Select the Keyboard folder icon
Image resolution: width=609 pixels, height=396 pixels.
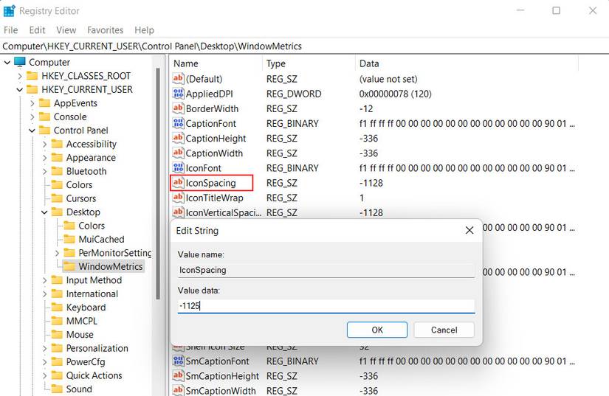pyautogui.click(x=57, y=308)
